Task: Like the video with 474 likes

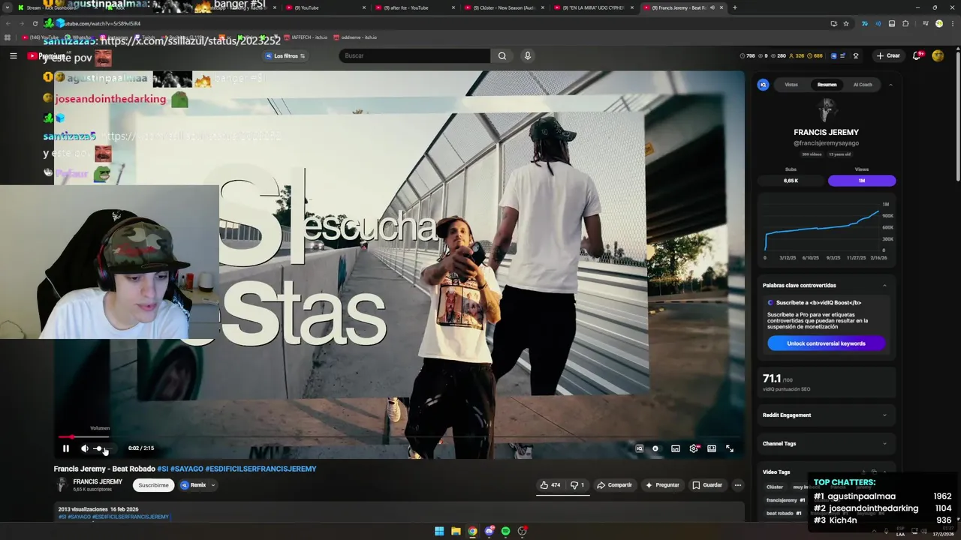Action: [550, 485]
